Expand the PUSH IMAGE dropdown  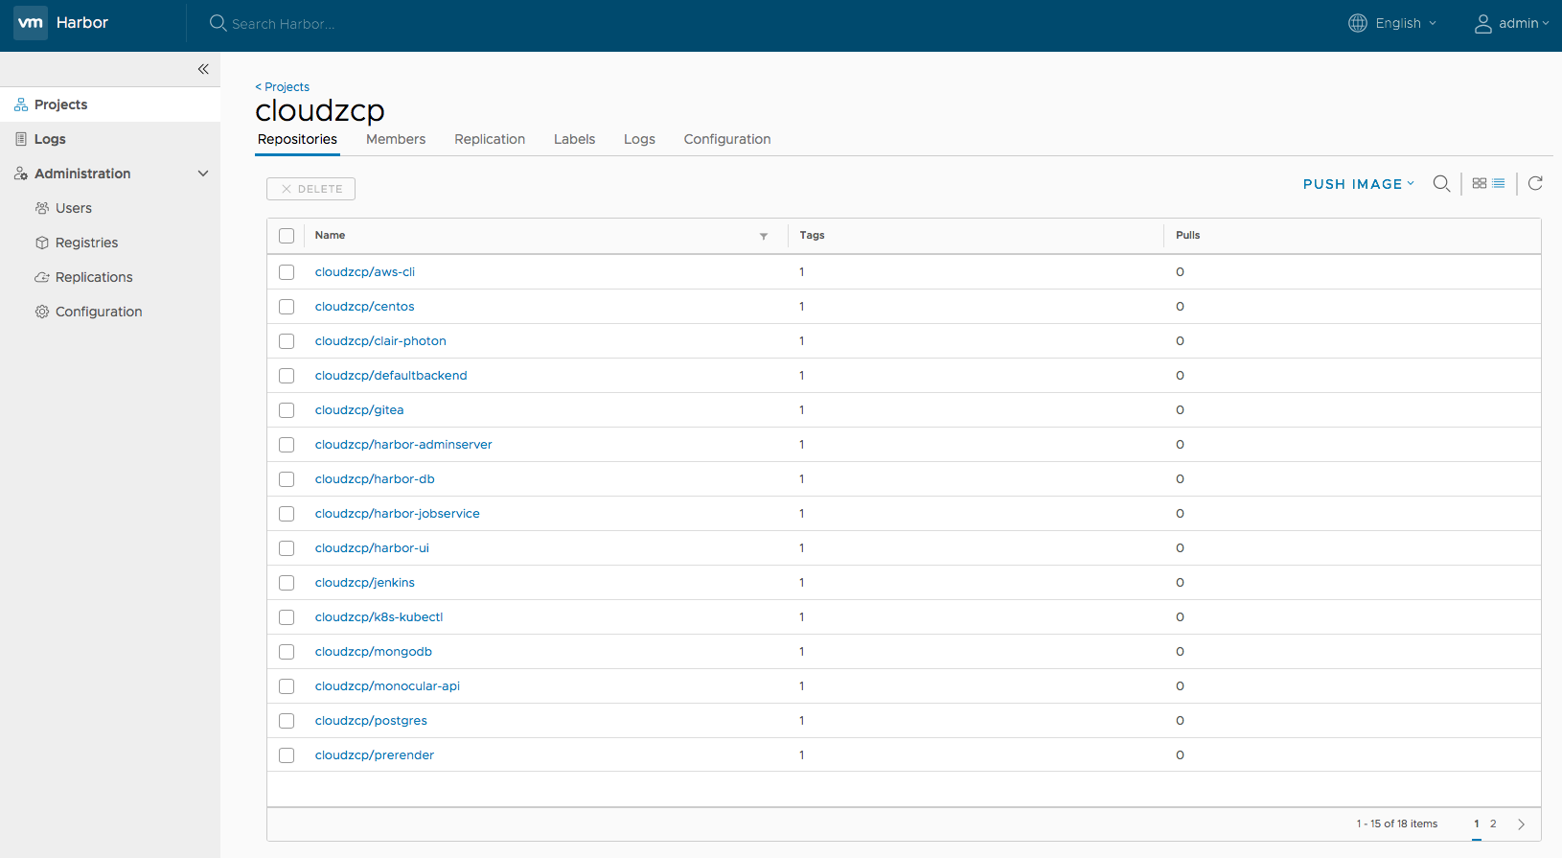click(x=1358, y=184)
